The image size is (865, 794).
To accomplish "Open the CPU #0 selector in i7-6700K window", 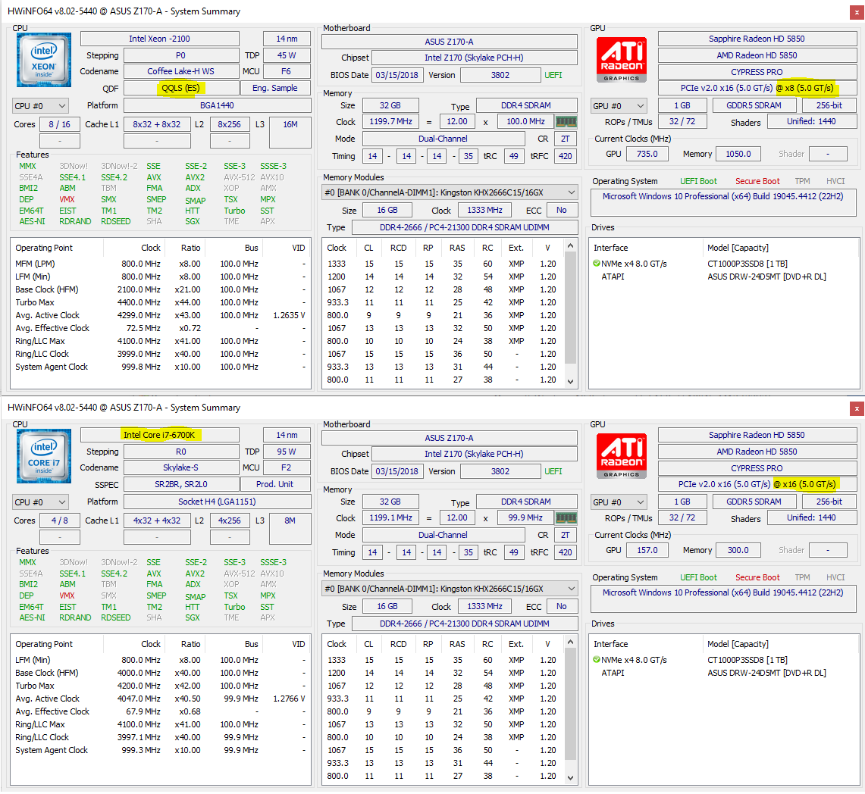I will point(40,502).
